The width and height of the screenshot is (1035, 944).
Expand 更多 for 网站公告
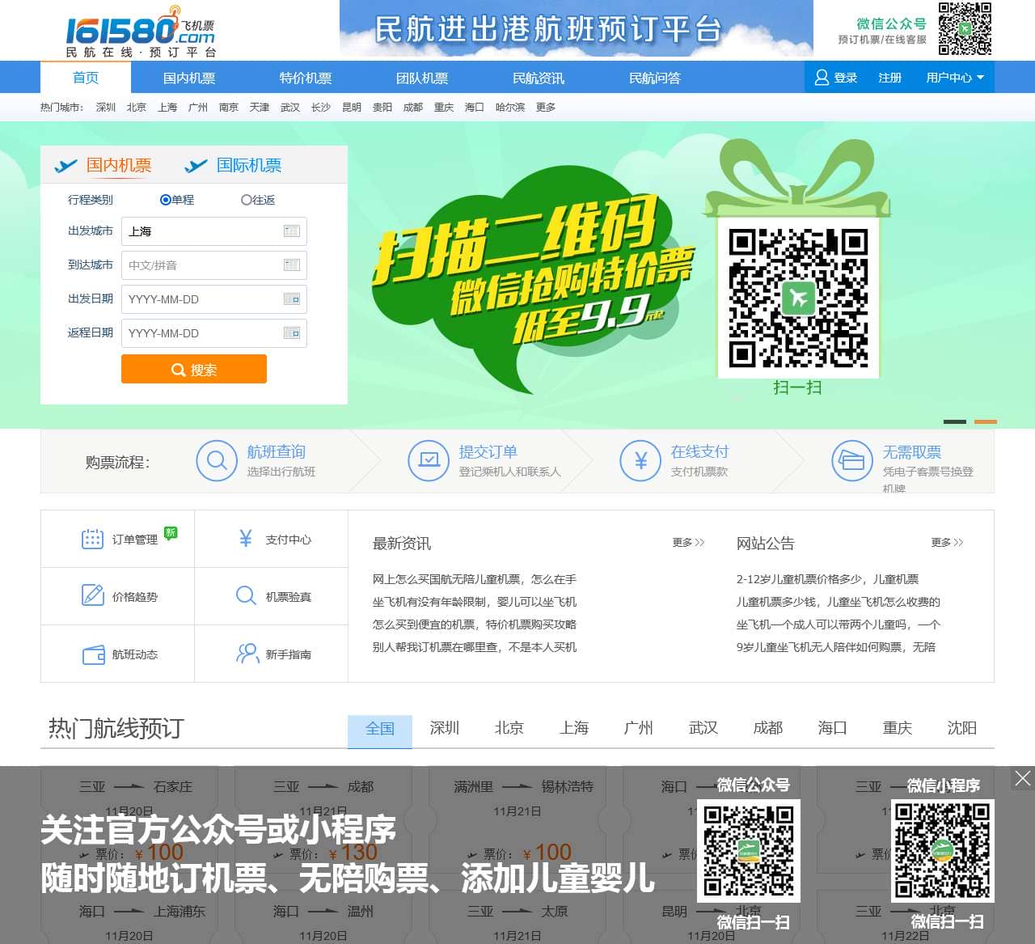pos(947,542)
